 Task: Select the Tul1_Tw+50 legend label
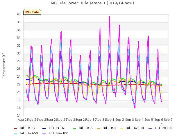click(29, 133)
